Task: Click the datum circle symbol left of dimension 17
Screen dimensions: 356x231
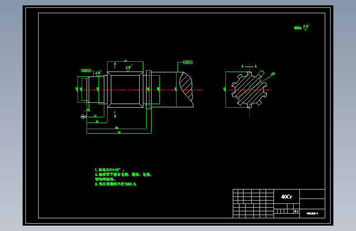Action: click(x=83, y=117)
